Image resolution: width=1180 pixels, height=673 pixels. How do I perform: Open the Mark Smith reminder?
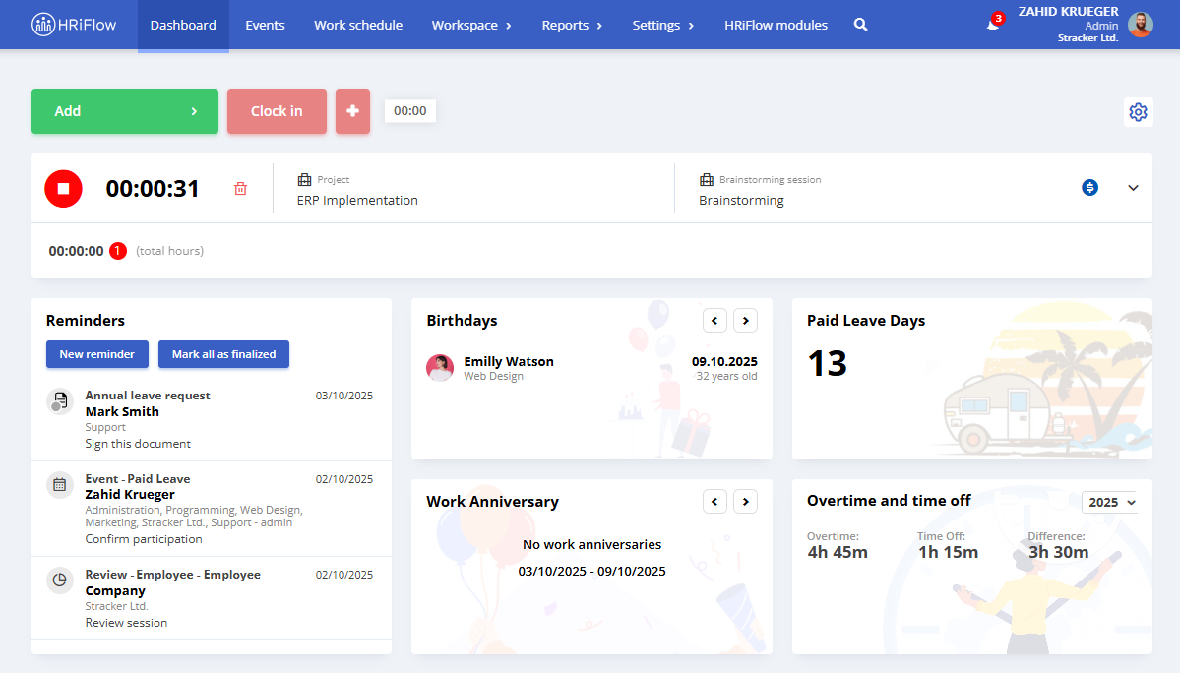(x=212, y=419)
